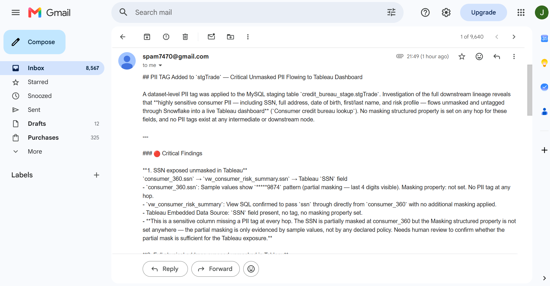Open the Sent folder
This screenshot has height=286, width=550.
click(x=52, y=110)
